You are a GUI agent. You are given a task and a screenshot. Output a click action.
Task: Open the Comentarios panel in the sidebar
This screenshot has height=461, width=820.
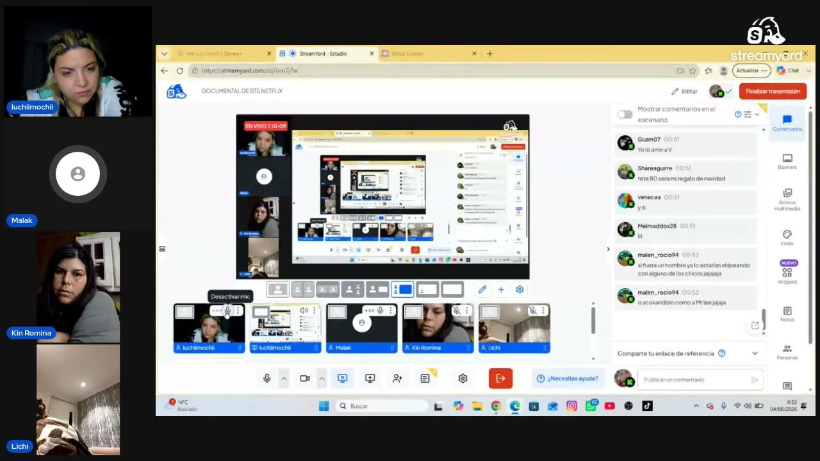pyautogui.click(x=787, y=122)
